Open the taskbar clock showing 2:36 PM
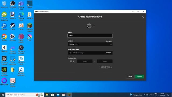 (162, 95)
